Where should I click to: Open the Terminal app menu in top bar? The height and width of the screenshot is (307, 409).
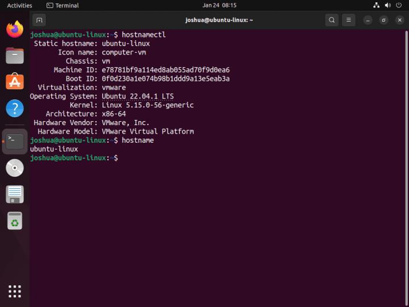(x=62, y=5)
